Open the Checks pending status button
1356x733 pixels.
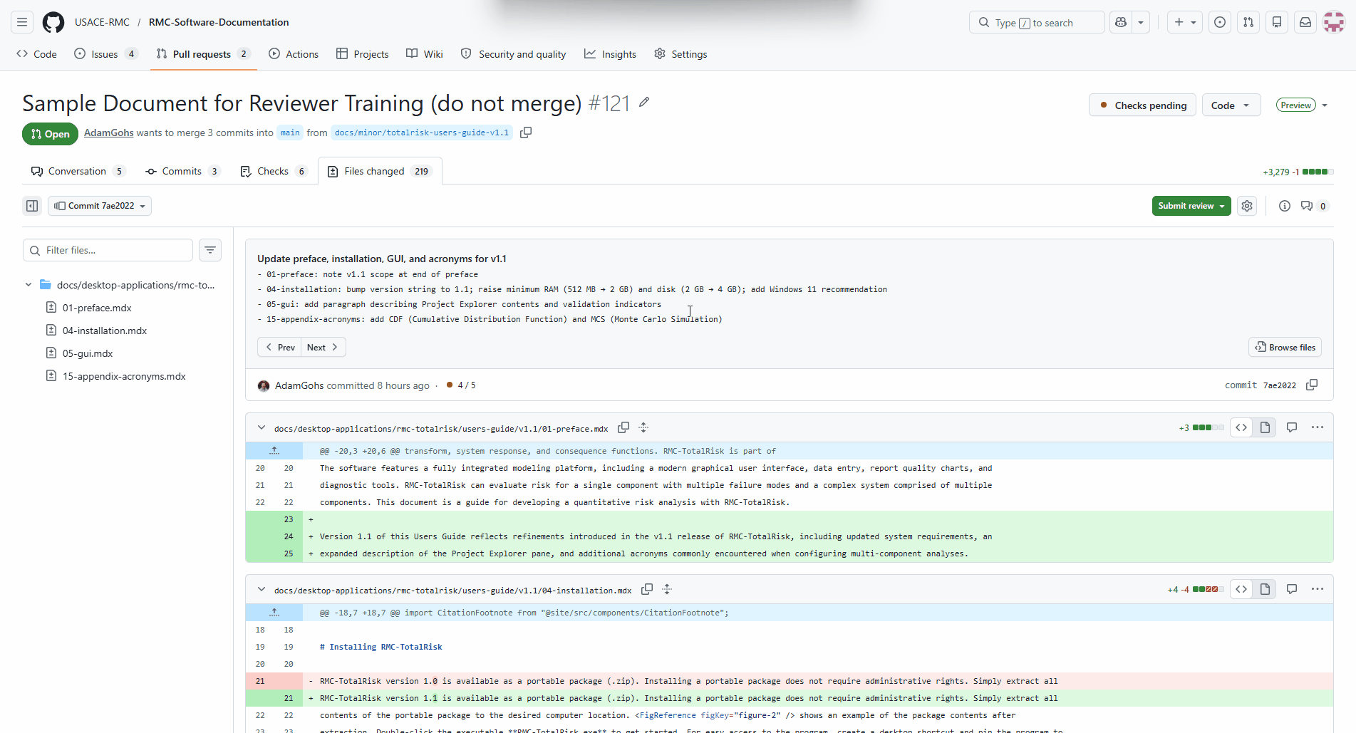coord(1142,105)
